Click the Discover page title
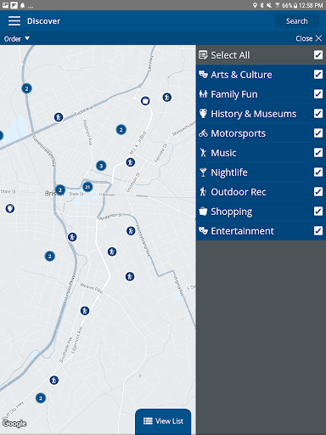The image size is (326, 435). [x=43, y=21]
